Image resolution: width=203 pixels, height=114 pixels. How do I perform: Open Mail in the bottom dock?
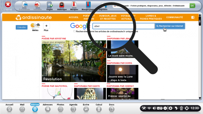[22, 108]
